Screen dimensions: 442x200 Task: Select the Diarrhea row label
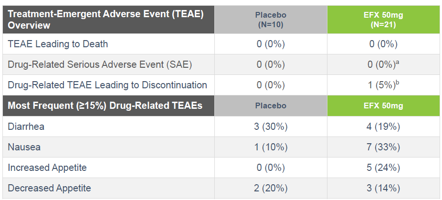click(26, 126)
